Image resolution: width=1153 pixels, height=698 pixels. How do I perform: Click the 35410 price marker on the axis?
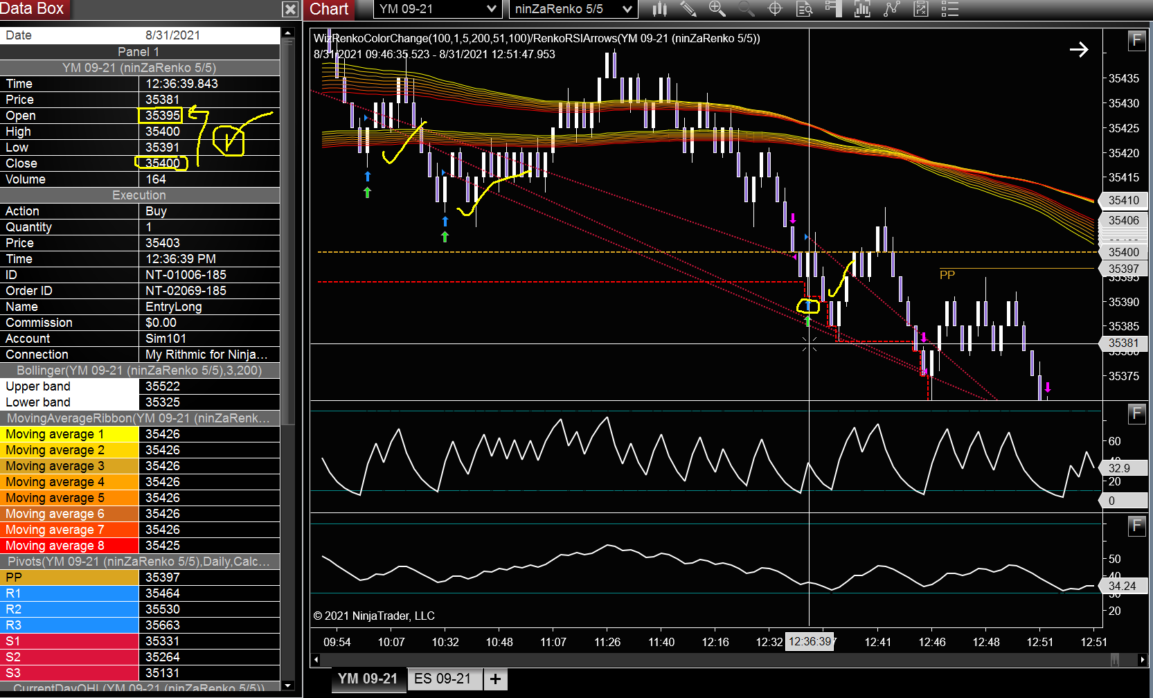(x=1123, y=200)
